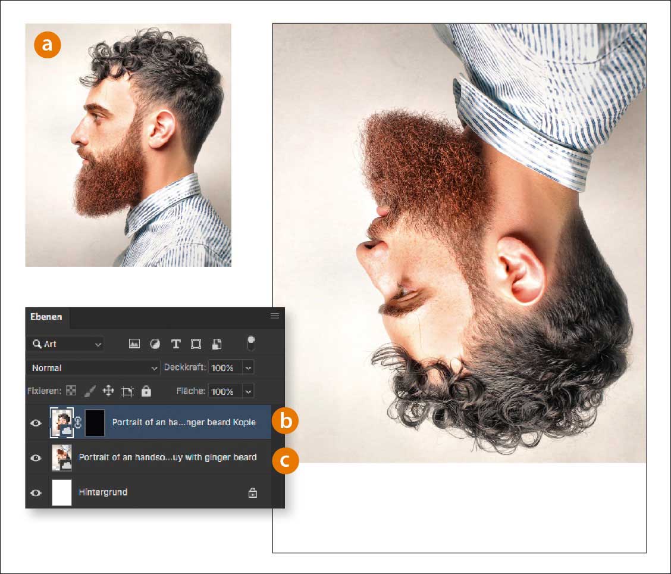Select the black layer mask thumbnail

coord(95,422)
